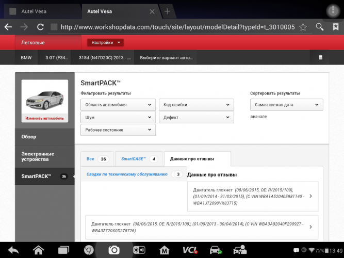The height and width of the screenshot is (258, 344).
Task: Open browser search magnifier icon
Action: click(319, 27)
